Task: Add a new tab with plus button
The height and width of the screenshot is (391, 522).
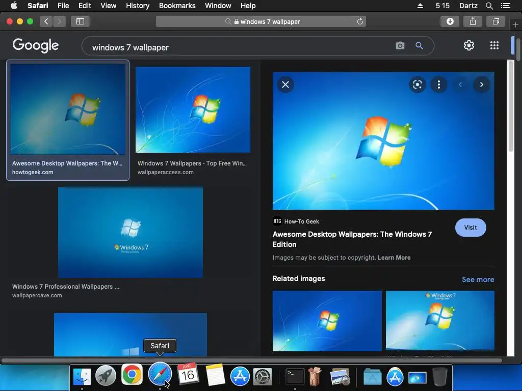Action: point(515,24)
